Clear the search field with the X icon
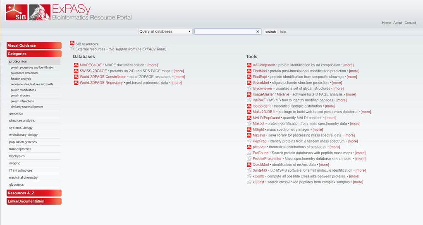This screenshot has height=225, width=423. [x=257, y=31]
